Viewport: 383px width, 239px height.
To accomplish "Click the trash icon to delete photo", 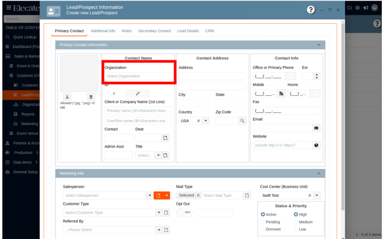I will tap(90, 97).
